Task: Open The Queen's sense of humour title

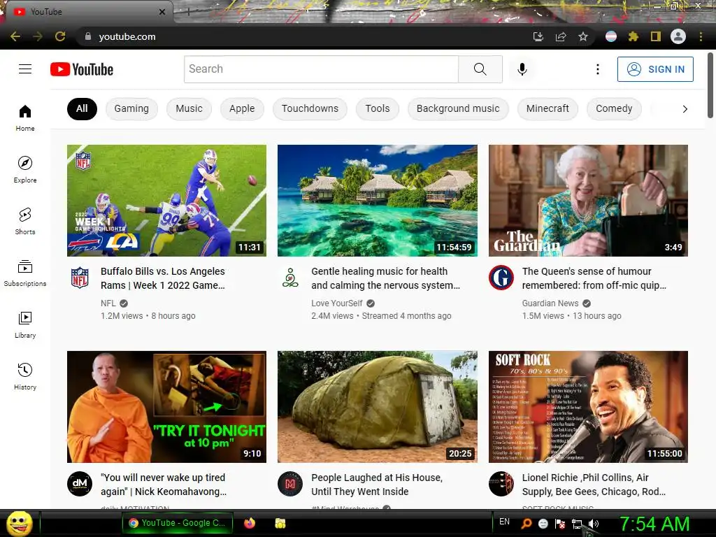Action: coord(594,278)
